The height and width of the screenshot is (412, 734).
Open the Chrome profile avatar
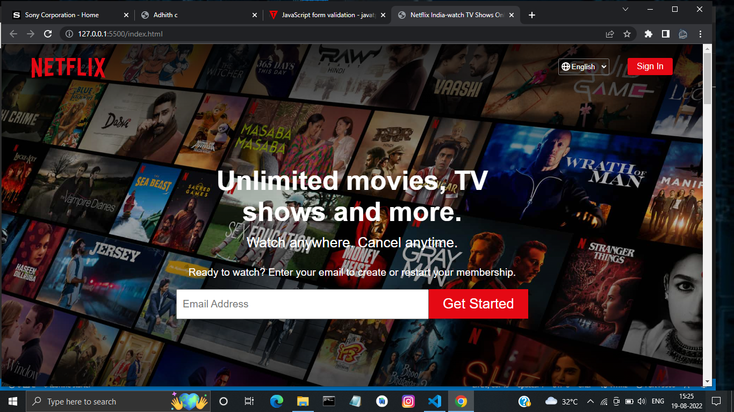683,34
